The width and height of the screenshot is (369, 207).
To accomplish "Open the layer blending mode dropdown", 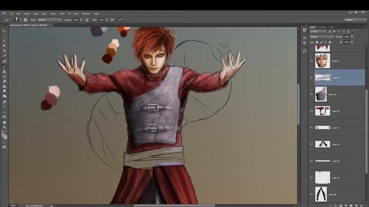I will [322, 37].
